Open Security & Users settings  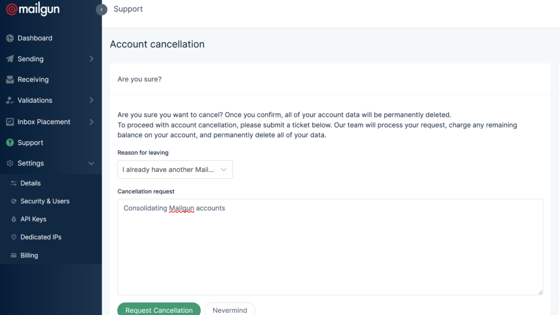[x=45, y=201]
